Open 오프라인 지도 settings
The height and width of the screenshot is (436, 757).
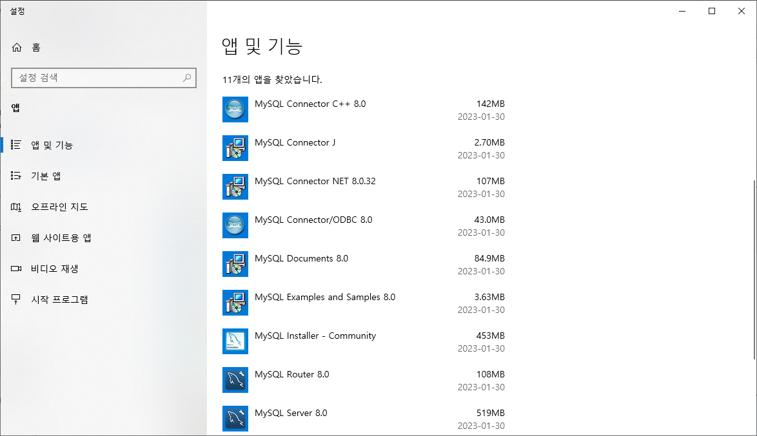[x=103, y=207]
